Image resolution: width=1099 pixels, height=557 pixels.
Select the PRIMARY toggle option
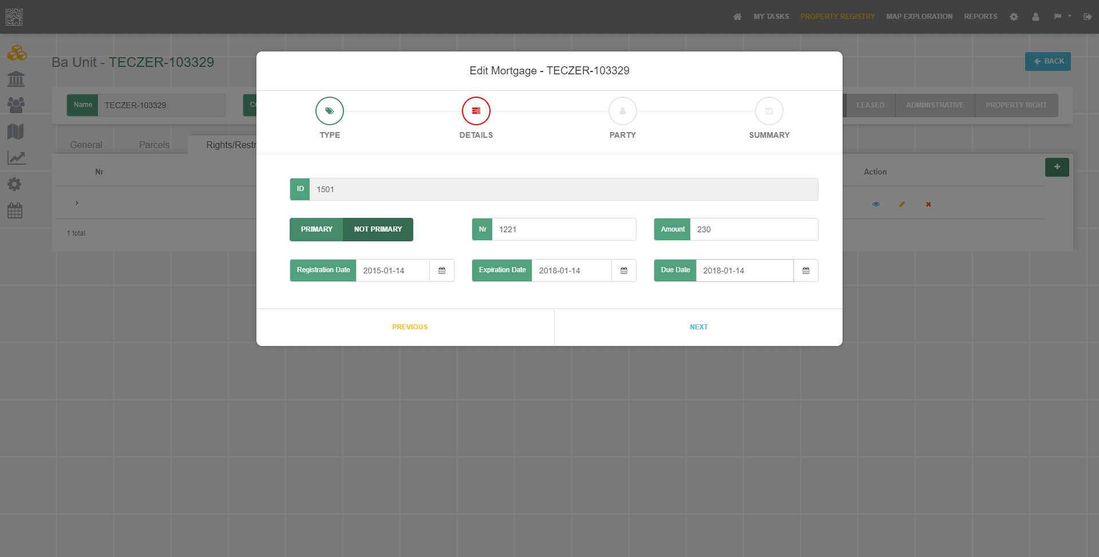[316, 229]
